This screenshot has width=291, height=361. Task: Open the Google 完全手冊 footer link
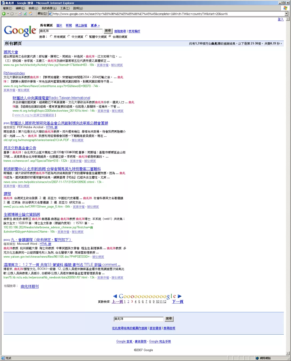(160, 341)
